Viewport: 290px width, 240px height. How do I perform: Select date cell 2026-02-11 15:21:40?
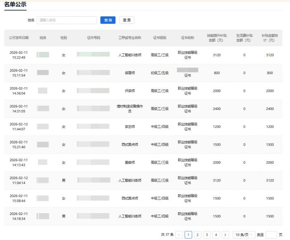pyautogui.click(x=19, y=145)
